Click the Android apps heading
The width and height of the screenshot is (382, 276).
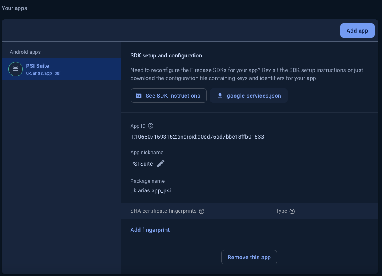25,52
